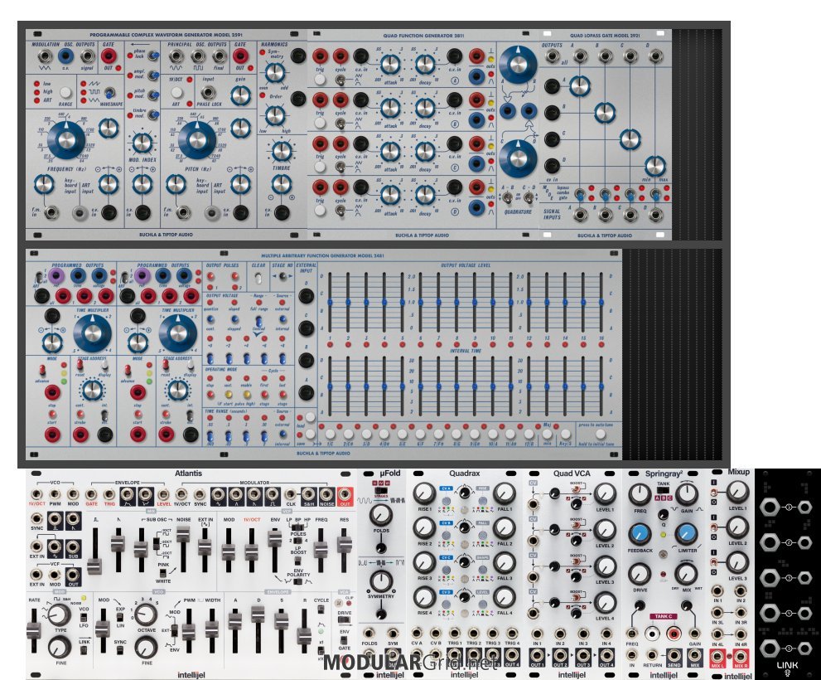Viewport: 821px width, 680px height.
Task: Toggle the timbre mod. switch on Model 259t
Action: [x=153, y=114]
